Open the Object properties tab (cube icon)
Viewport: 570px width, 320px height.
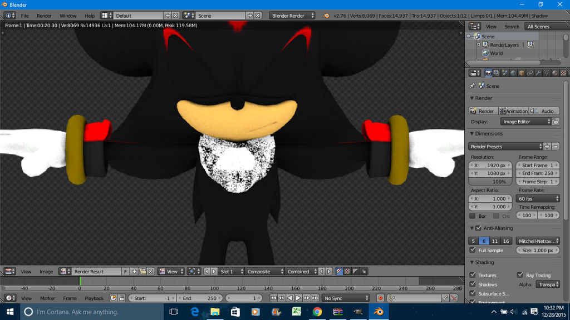[522, 73]
